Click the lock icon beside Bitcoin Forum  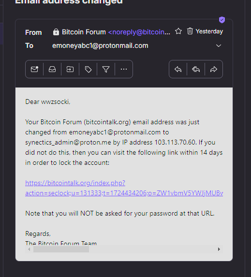[x=56, y=32]
